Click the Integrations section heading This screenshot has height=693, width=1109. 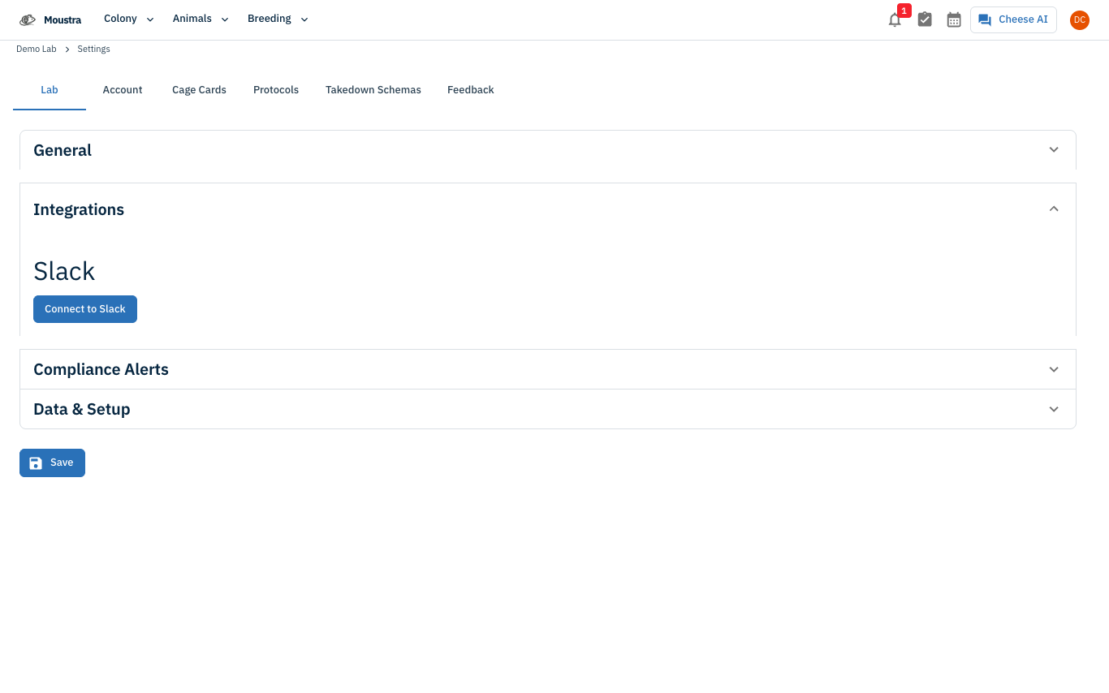(x=79, y=209)
